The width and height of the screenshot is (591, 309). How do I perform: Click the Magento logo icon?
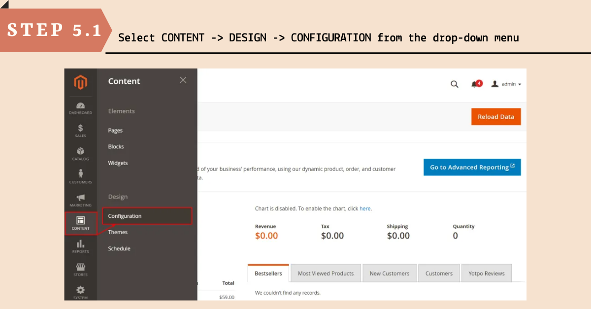pos(80,82)
